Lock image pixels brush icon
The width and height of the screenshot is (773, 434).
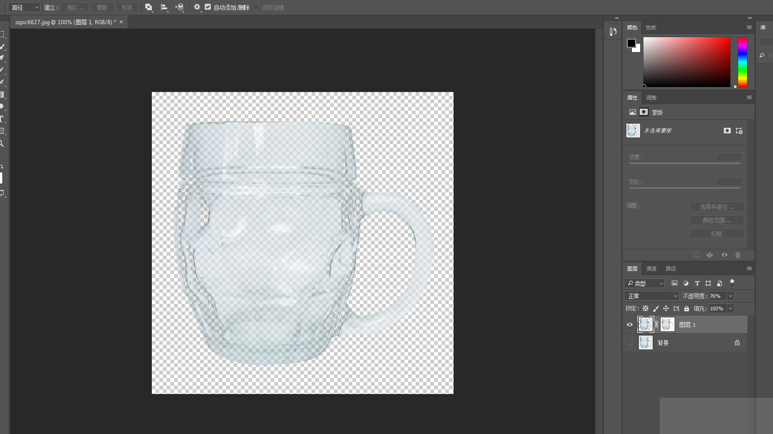tap(656, 309)
